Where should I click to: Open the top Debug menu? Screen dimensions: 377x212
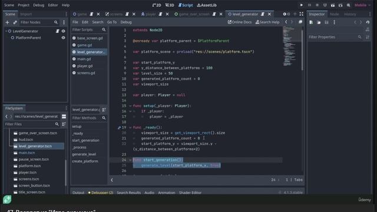click(39, 5)
